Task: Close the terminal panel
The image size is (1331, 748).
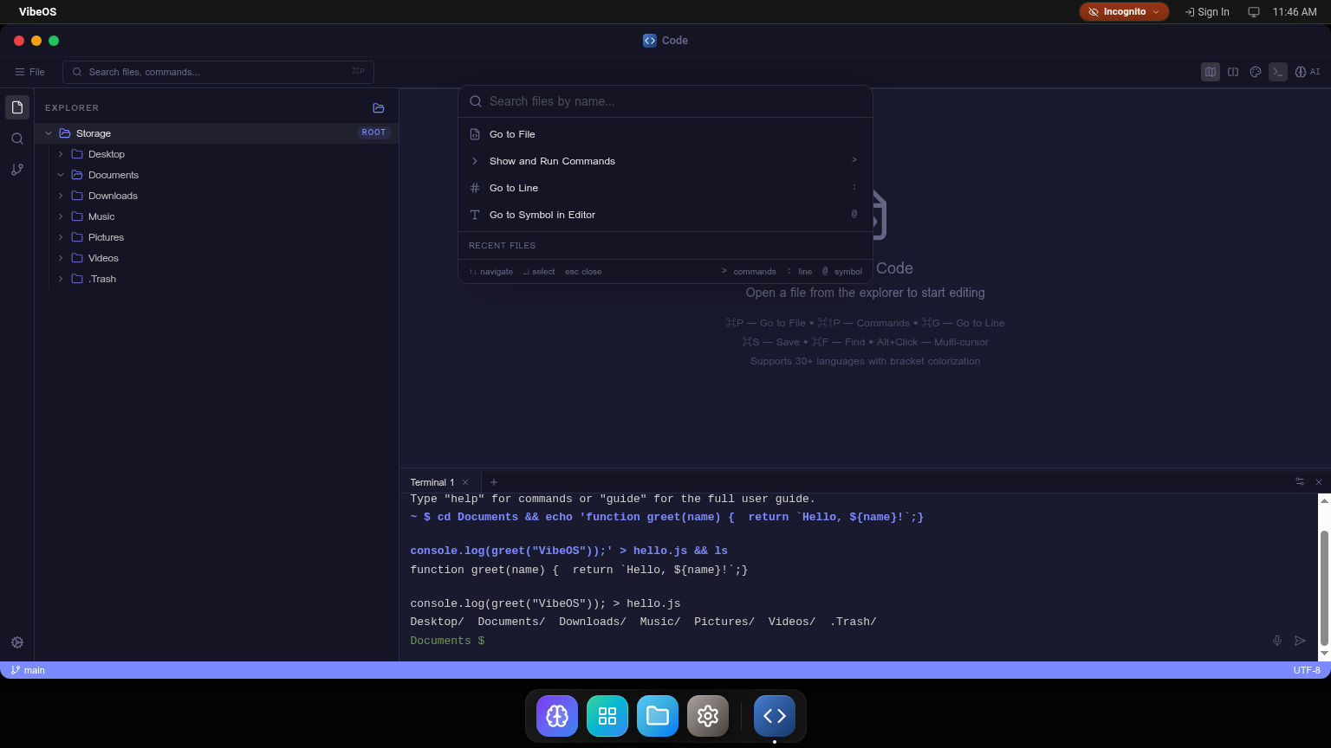Action: [1319, 482]
